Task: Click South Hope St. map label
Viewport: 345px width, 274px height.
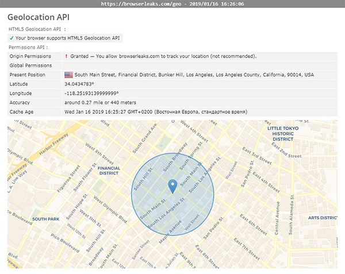Action: [x=77, y=207]
